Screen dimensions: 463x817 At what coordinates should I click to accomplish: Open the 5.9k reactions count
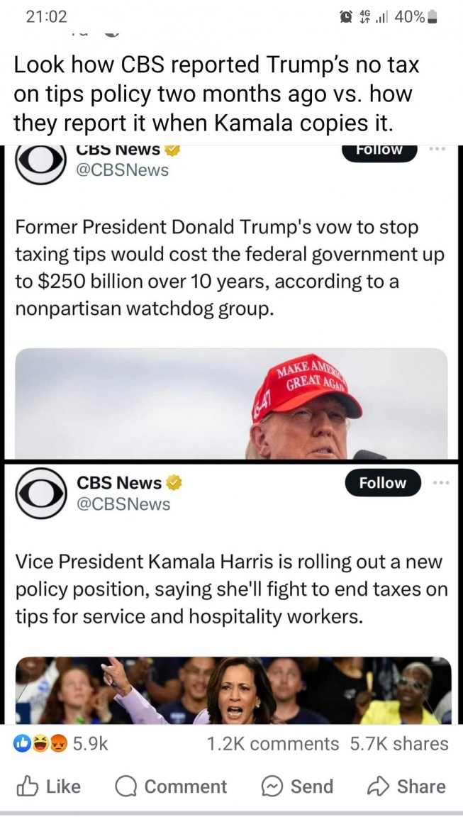91,743
